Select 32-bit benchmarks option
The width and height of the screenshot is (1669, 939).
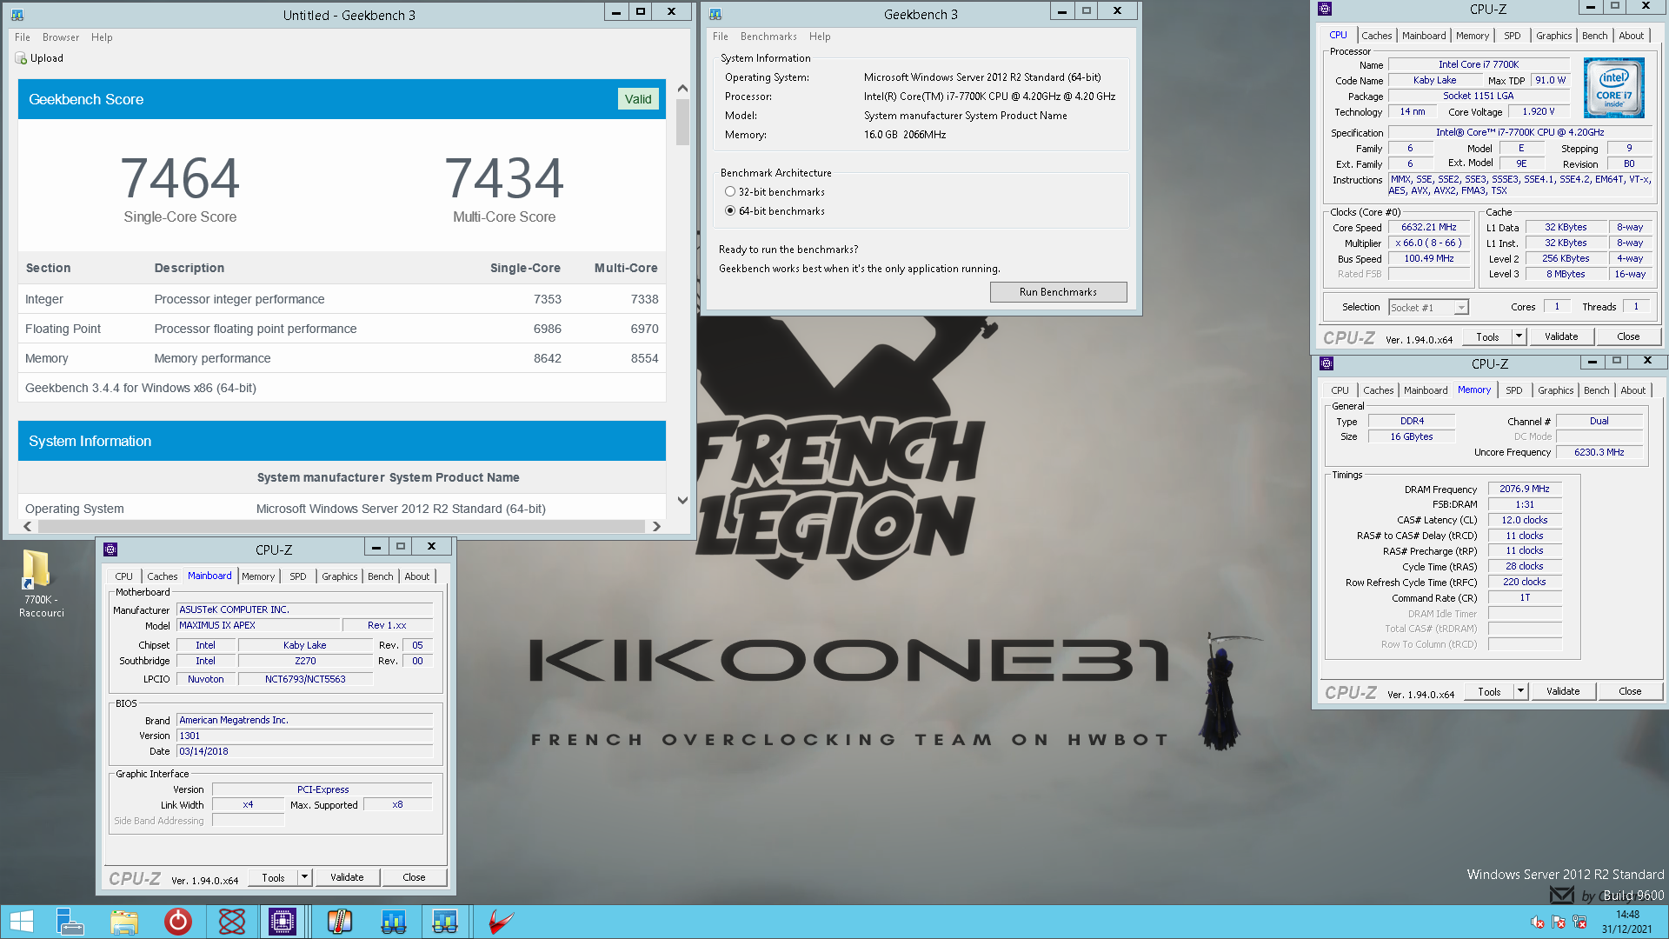coord(730,191)
